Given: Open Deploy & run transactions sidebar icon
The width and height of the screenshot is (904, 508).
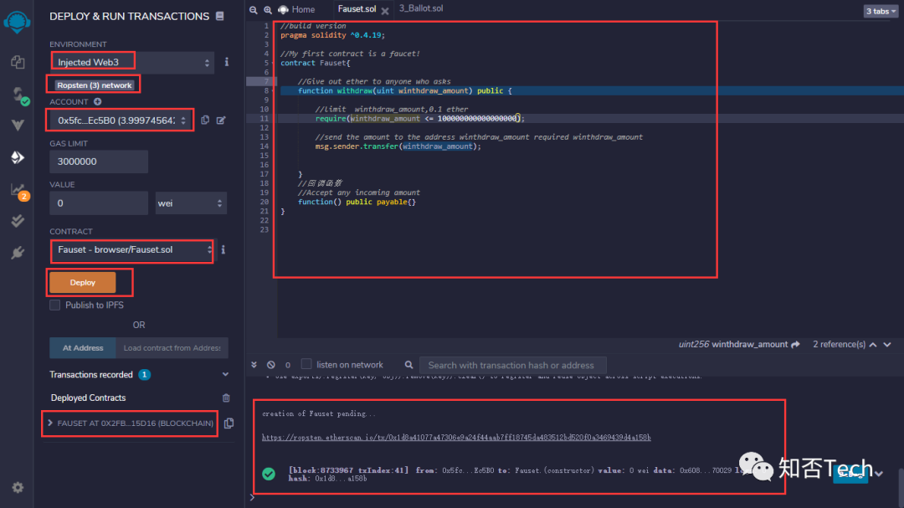Looking at the screenshot, I should (18, 157).
